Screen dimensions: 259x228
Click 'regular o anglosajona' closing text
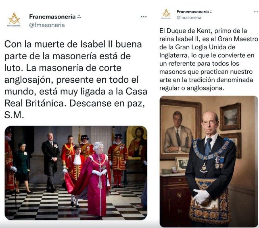coord(192,88)
